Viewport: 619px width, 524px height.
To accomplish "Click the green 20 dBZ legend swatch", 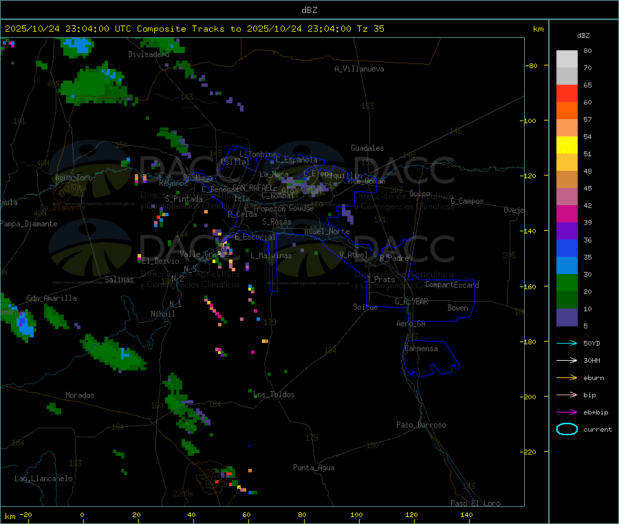I will [567, 282].
